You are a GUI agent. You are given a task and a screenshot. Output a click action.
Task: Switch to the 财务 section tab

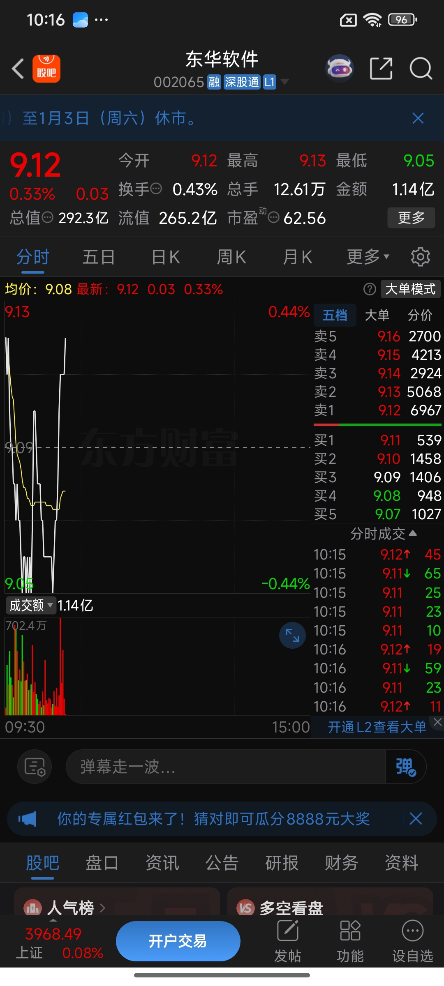click(x=342, y=863)
